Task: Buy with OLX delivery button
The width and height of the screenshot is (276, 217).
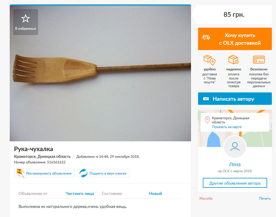Action: click(235, 39)
